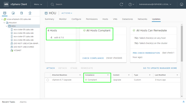The width and height of the screenshot is (186, 104).
Task: Open Administrator@VSPHERE.LOCAL user menu
Action: point(155,4)
